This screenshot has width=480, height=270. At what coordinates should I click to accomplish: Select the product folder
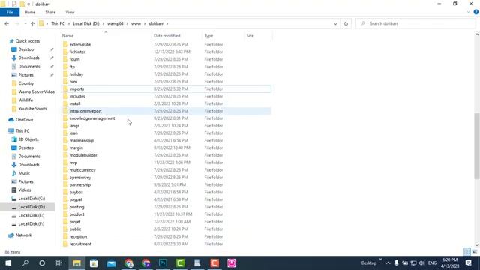(76, 214)
